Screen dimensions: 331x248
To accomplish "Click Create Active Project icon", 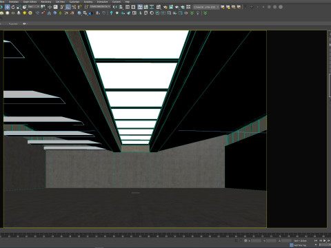I will point(223,7).
